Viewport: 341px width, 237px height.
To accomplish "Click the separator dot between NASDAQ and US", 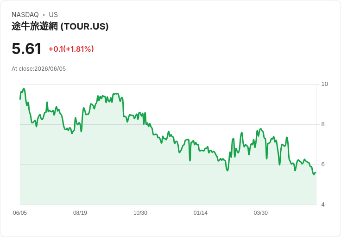I will point(44,15).
